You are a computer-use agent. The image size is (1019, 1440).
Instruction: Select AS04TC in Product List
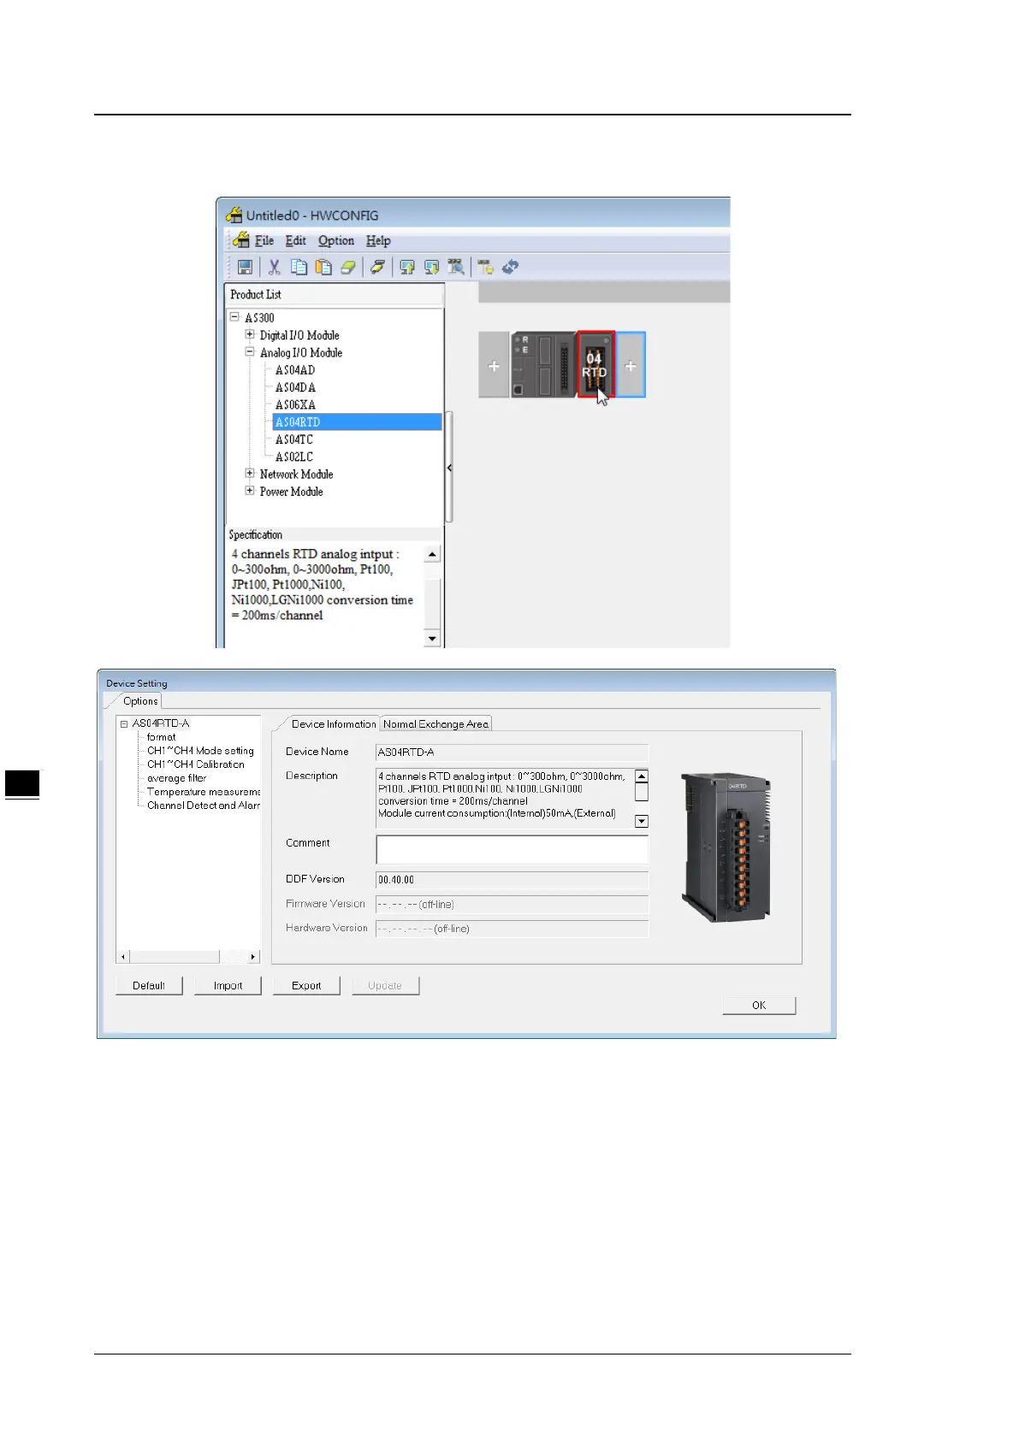(294, 440)
